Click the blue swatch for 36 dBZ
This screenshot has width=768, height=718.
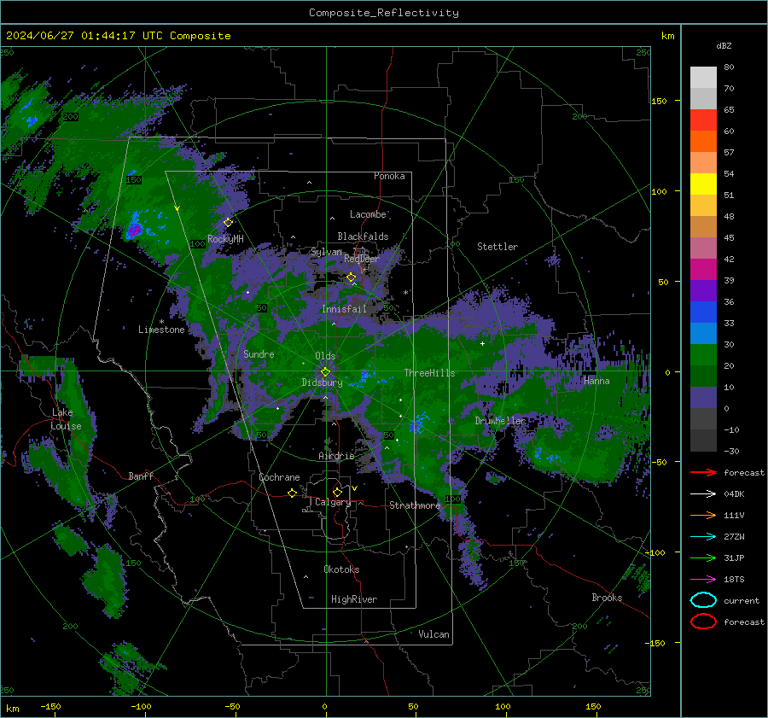pyautogui.click(x=703, y=312)
